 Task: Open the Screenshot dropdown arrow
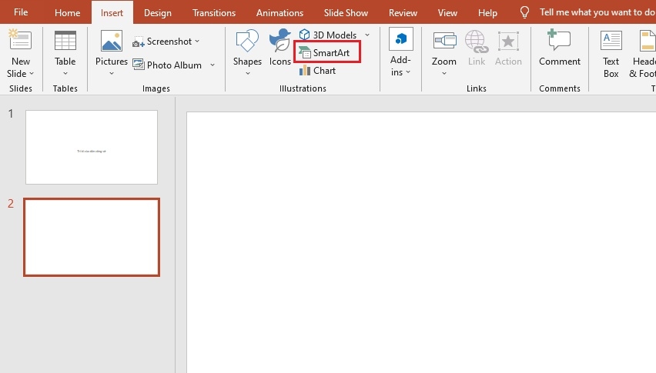pyautogui.click(x=197, y=42)
